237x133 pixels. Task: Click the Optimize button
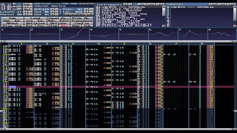click(36, 23)
